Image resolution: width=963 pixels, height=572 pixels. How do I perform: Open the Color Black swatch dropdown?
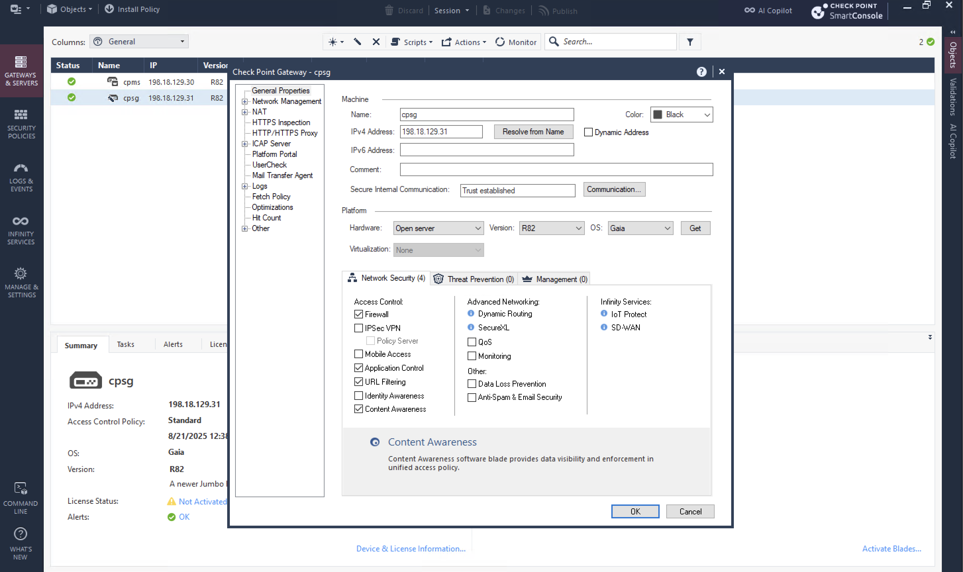[x=681, y=115]
